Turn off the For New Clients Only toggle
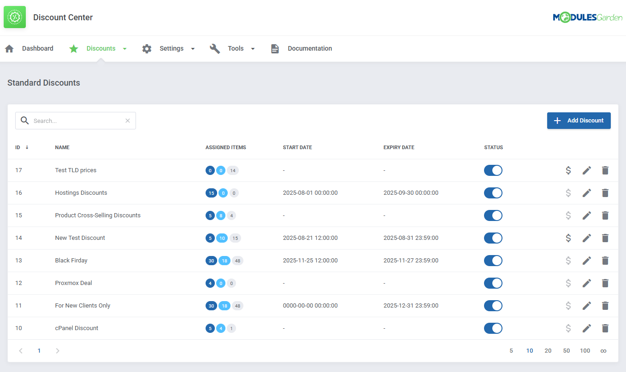Image resolution: width=626 pixels, height=372 pixels. point(493,306)
